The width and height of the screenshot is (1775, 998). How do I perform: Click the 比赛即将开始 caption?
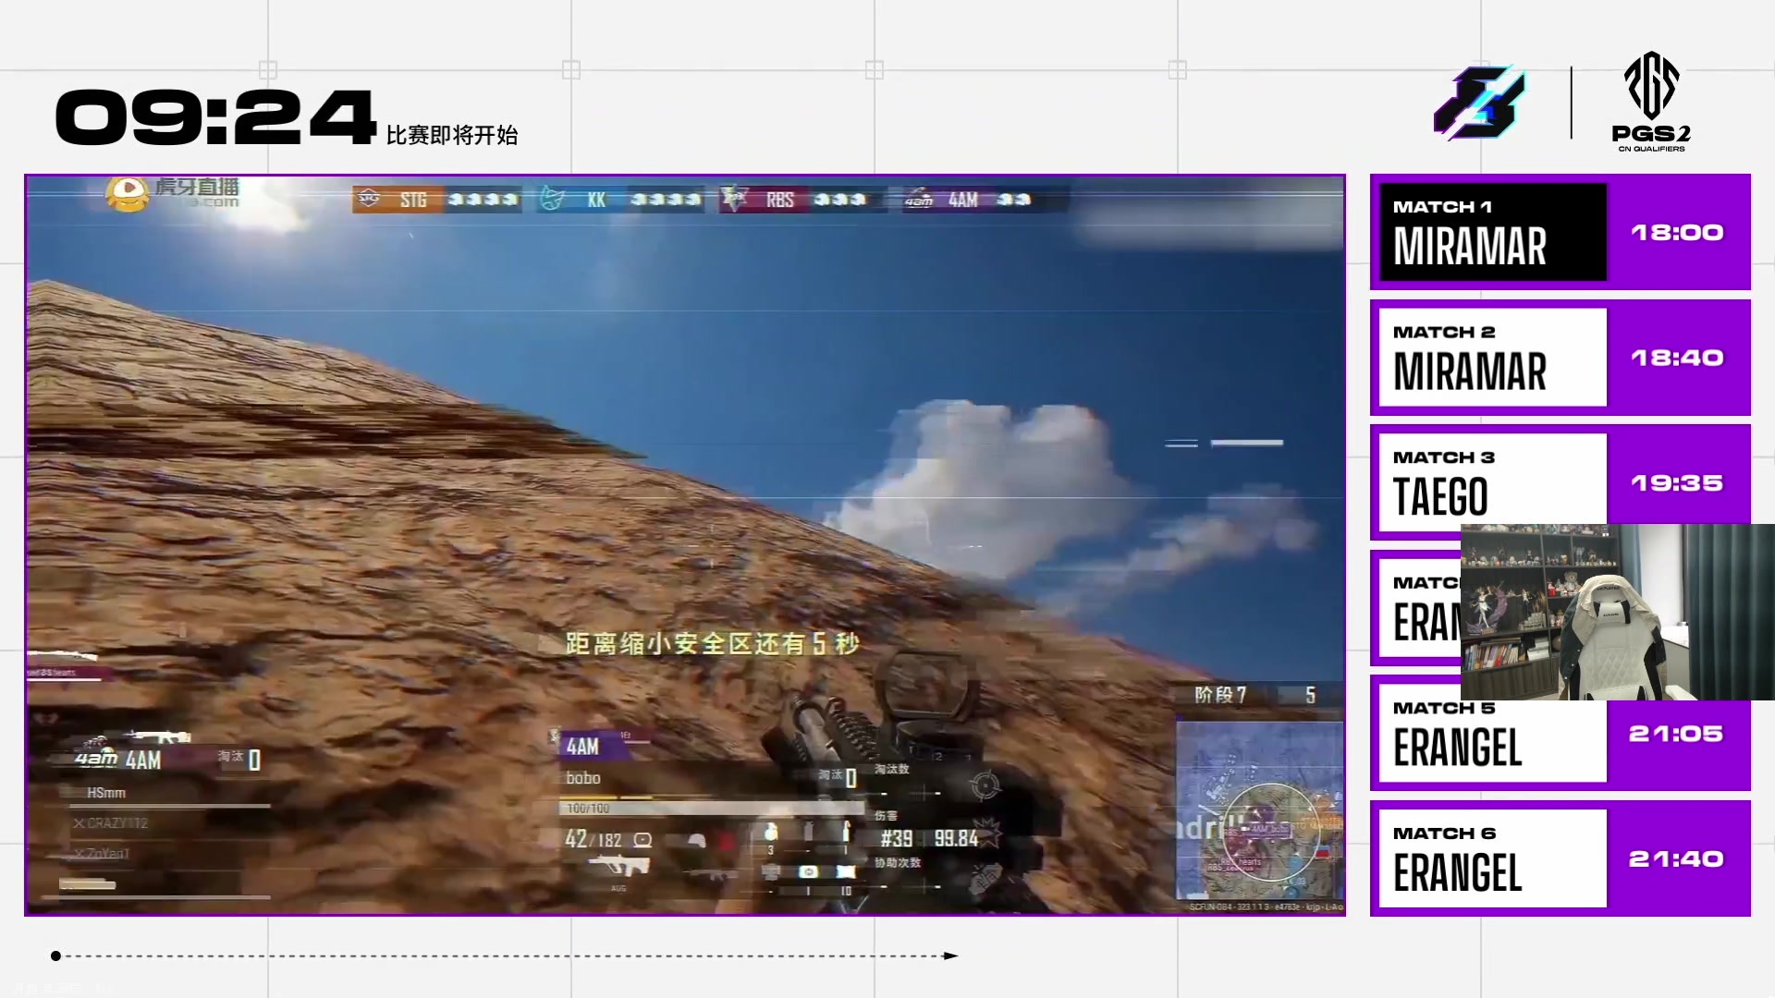tap(452, 135)
